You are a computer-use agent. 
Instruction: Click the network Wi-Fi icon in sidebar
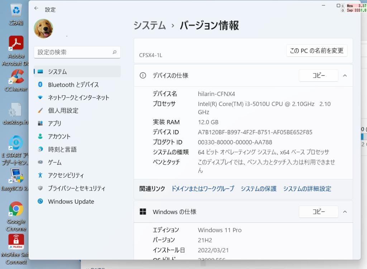coord(40,97)
